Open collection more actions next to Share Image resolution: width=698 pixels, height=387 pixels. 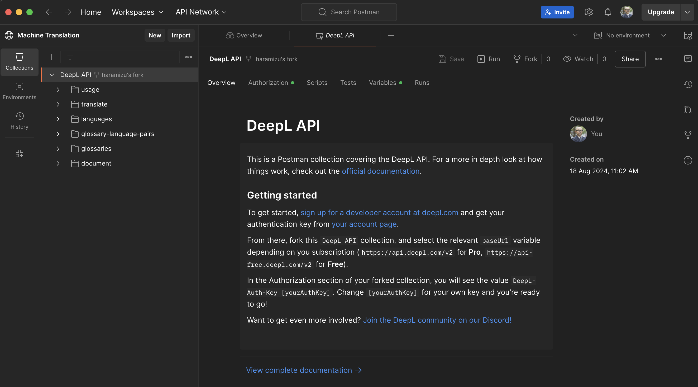(x=658, y=59)
